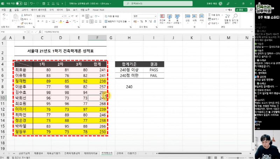Open the Power Pivot ribbon tab
The height and width of the screenshot is (159, 280).
(98, 10)
